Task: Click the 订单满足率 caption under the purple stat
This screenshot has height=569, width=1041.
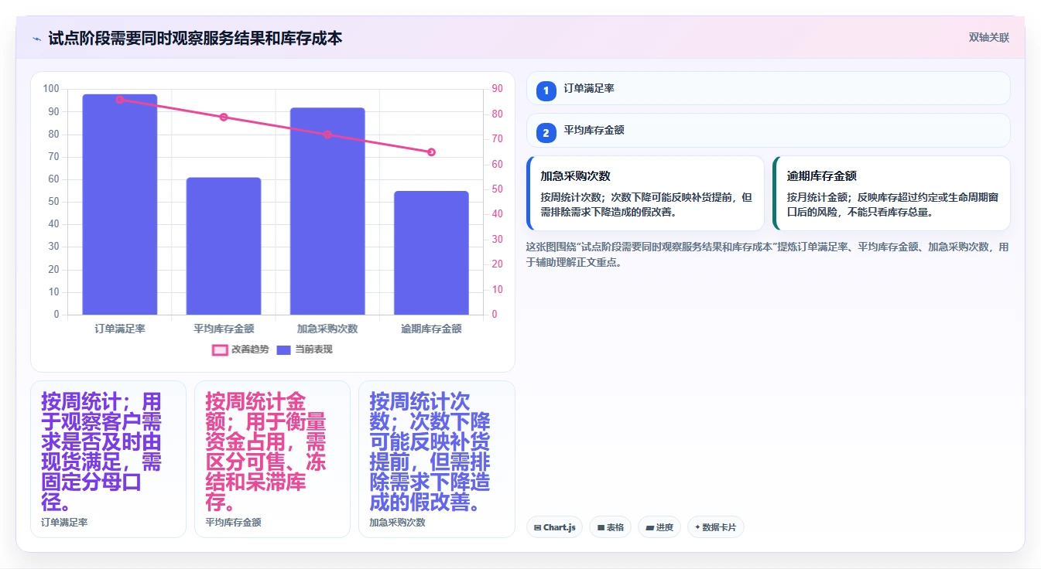Action: click(64, 523)
